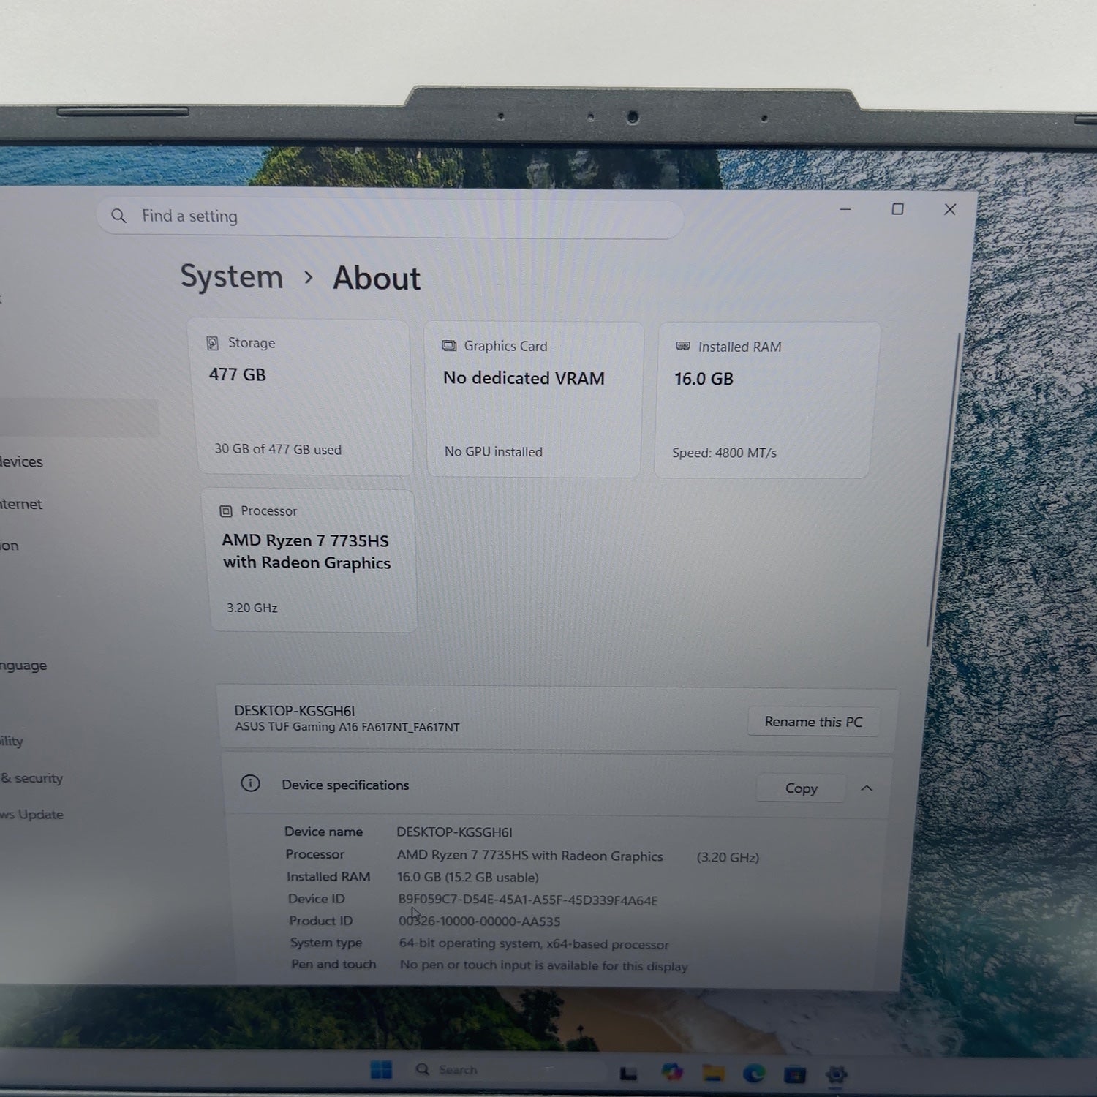Open the No dedicated VRAM graphics card tile

(x=534, y=399)
